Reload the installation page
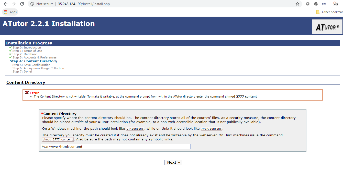343x169 pixels. click(x=22, y=4)
